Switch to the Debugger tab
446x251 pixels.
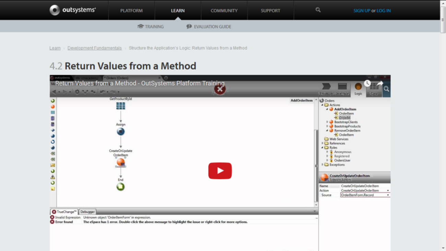coord(87,212)
